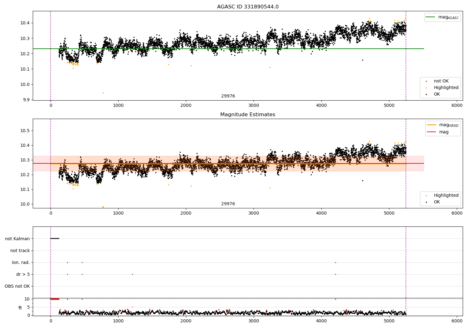Click the "10.4" tick in the AGASC plot
The width and height of the screenshot is (468, 328).
click(24, 23)
